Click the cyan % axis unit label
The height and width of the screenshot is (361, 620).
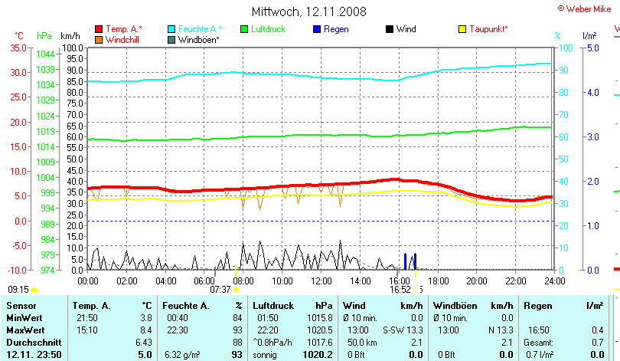tap(557, 36)
